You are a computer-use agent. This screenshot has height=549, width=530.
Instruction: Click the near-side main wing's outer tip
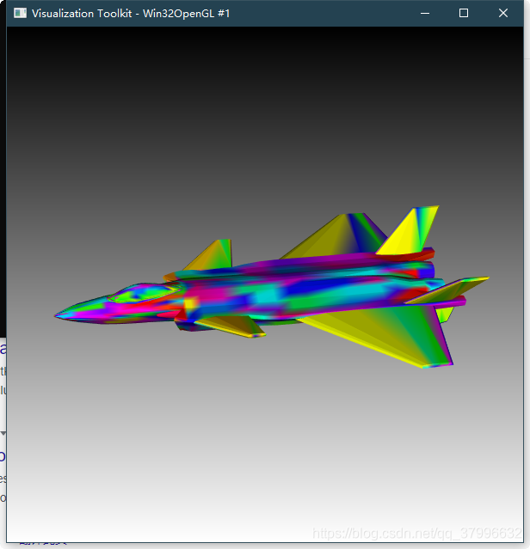(438, 365)
